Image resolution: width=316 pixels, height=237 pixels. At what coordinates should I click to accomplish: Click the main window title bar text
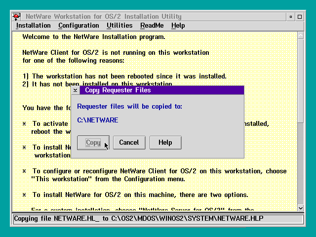104,16
